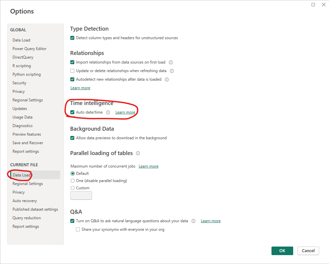The width and height of the screenshot is (329, 264).
Task: Click the Cancel button
Action: pyautogui.click(x=308, y=251)
